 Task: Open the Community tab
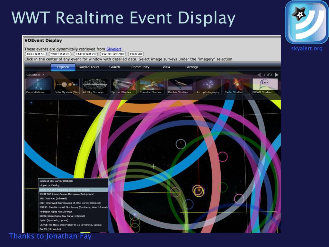coord(140,67)
